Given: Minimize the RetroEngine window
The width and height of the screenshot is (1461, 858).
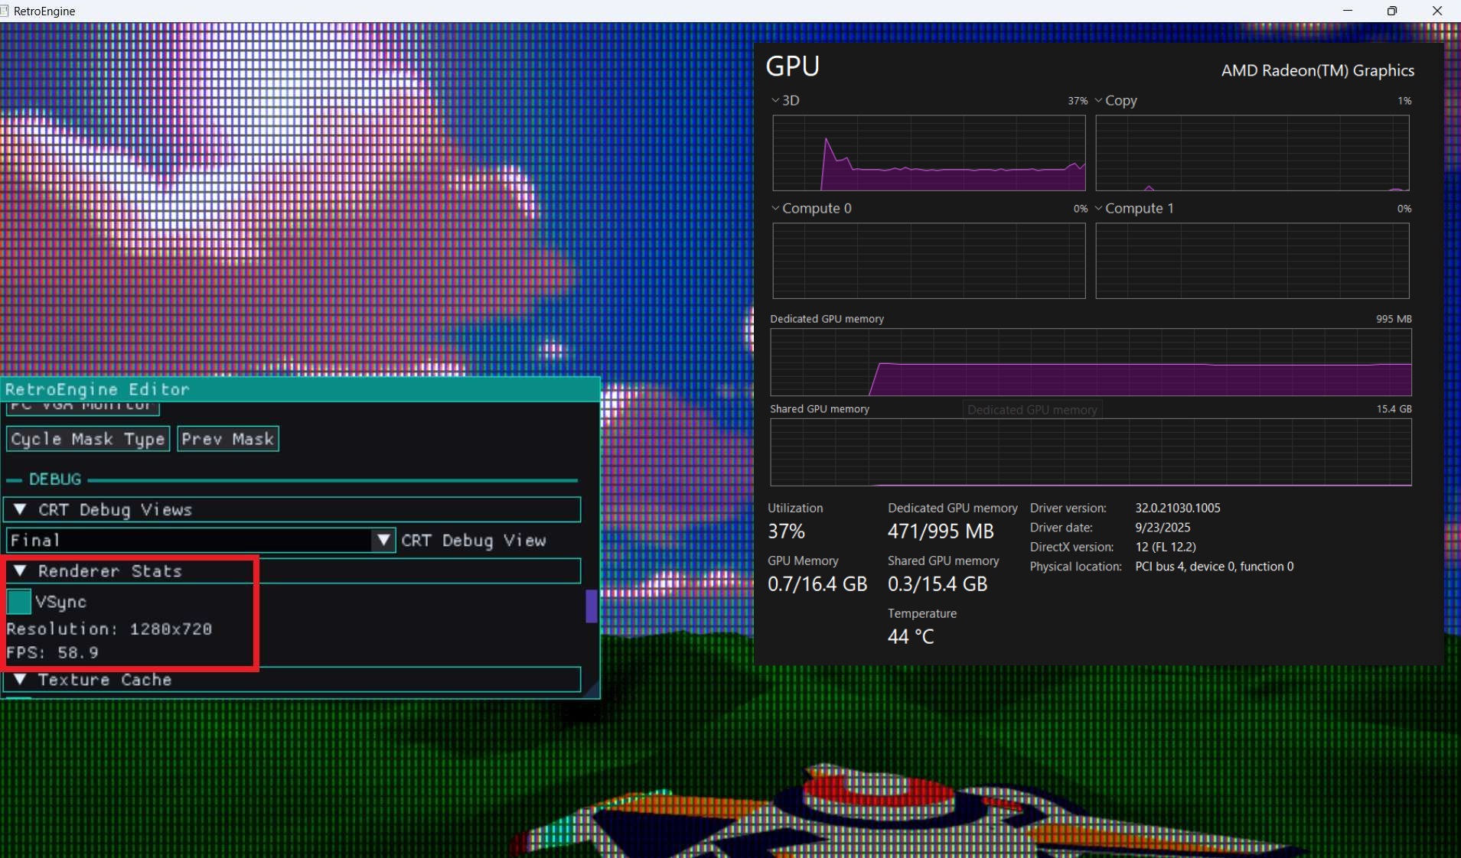Looking at the screenshot, I should (1348, 11).
